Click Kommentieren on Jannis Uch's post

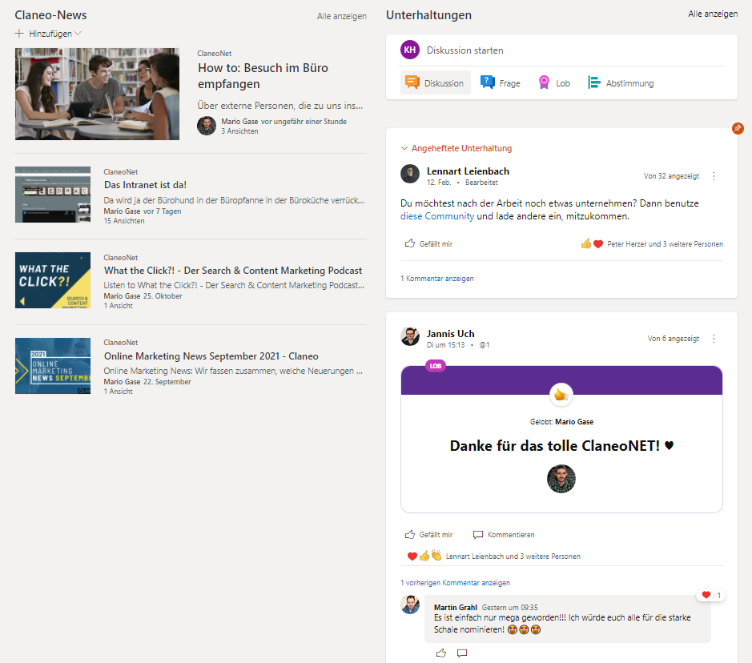504,535
